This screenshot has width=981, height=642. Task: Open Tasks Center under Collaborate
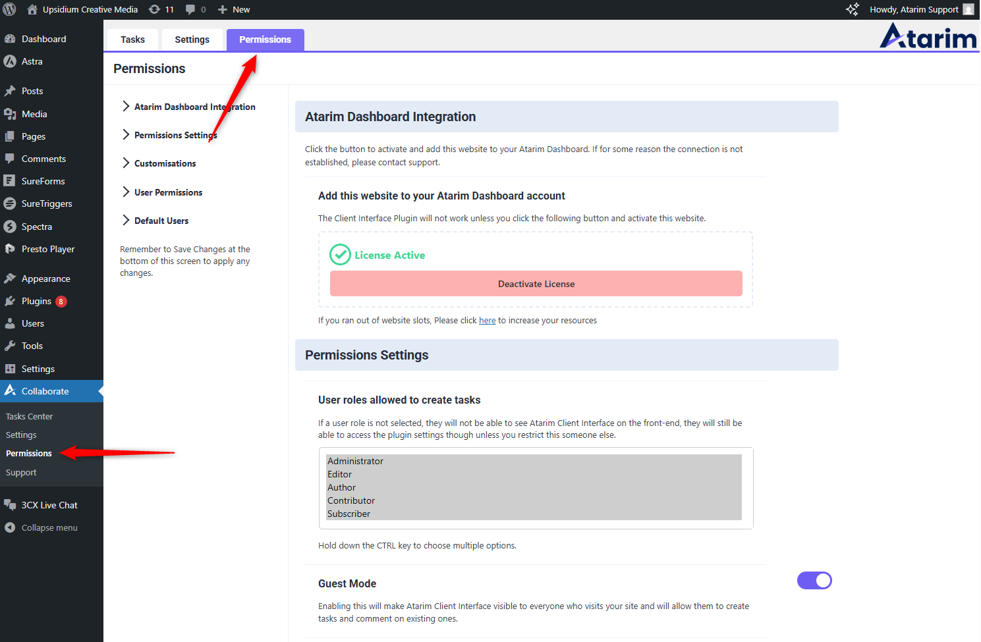(x=29, y=416)
